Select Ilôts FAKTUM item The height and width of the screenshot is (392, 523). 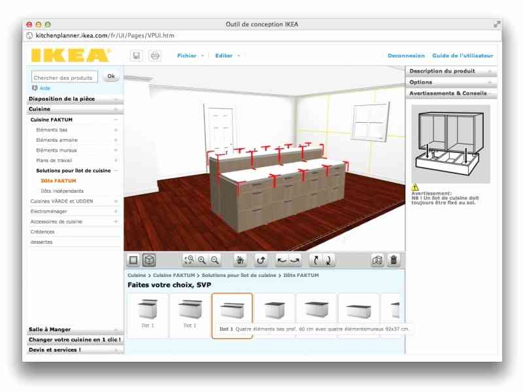point(58,181)
